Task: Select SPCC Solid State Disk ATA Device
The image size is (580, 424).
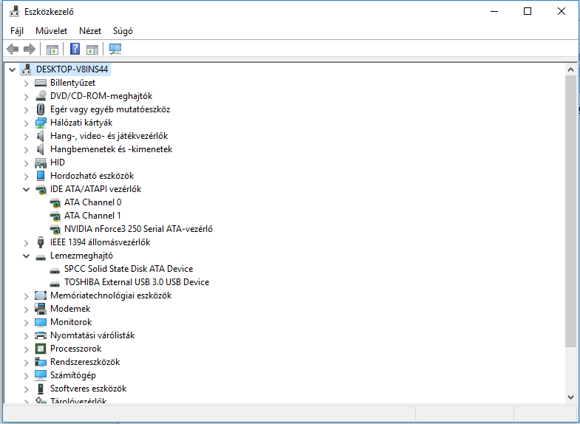Action: coord(129,269)
